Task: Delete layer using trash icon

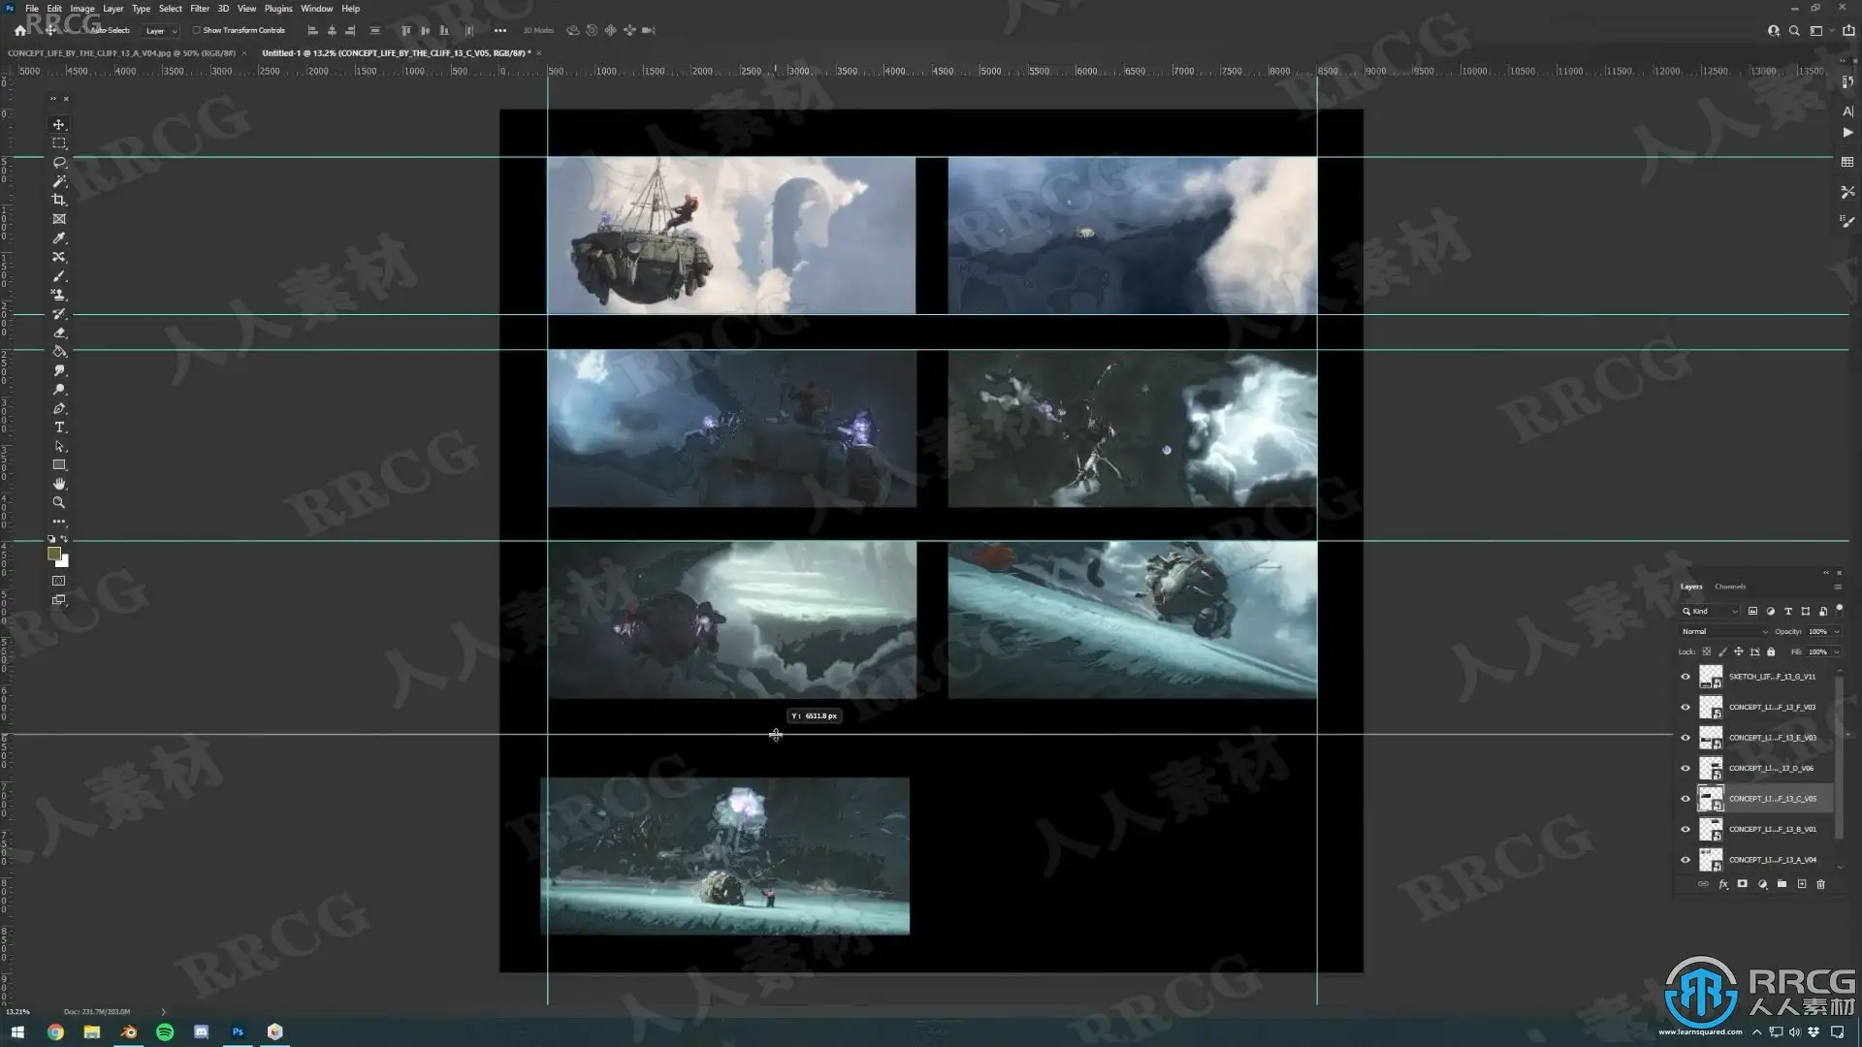Action: click(1820, 884)
